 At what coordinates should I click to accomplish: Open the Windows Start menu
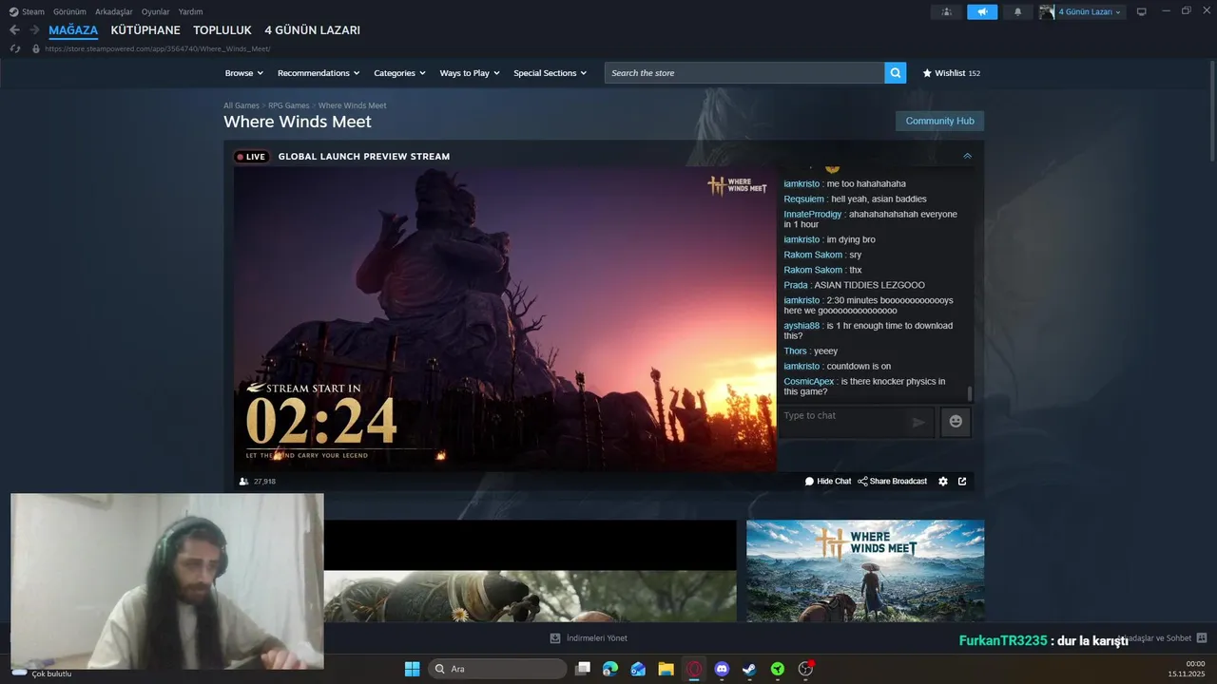point(412,669)
